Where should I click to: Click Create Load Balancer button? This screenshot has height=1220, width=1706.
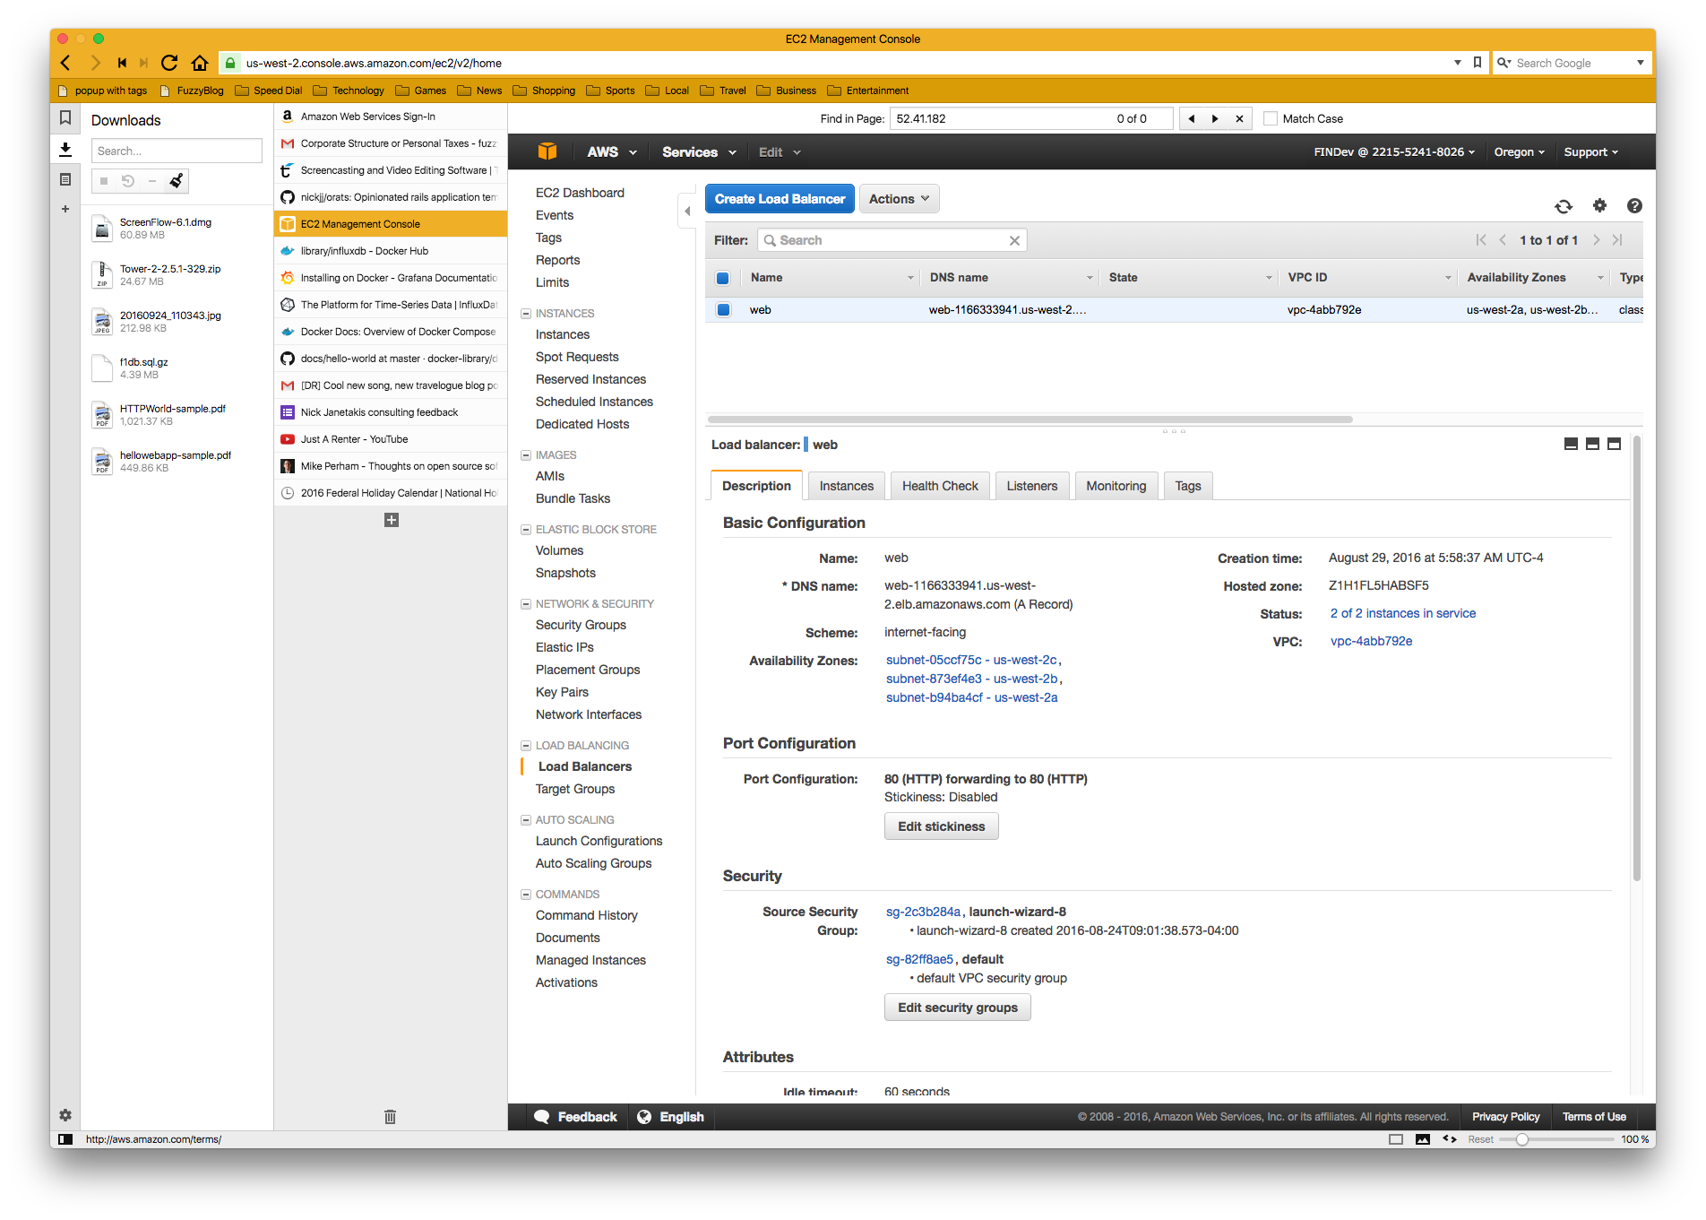tap(780, 199)
